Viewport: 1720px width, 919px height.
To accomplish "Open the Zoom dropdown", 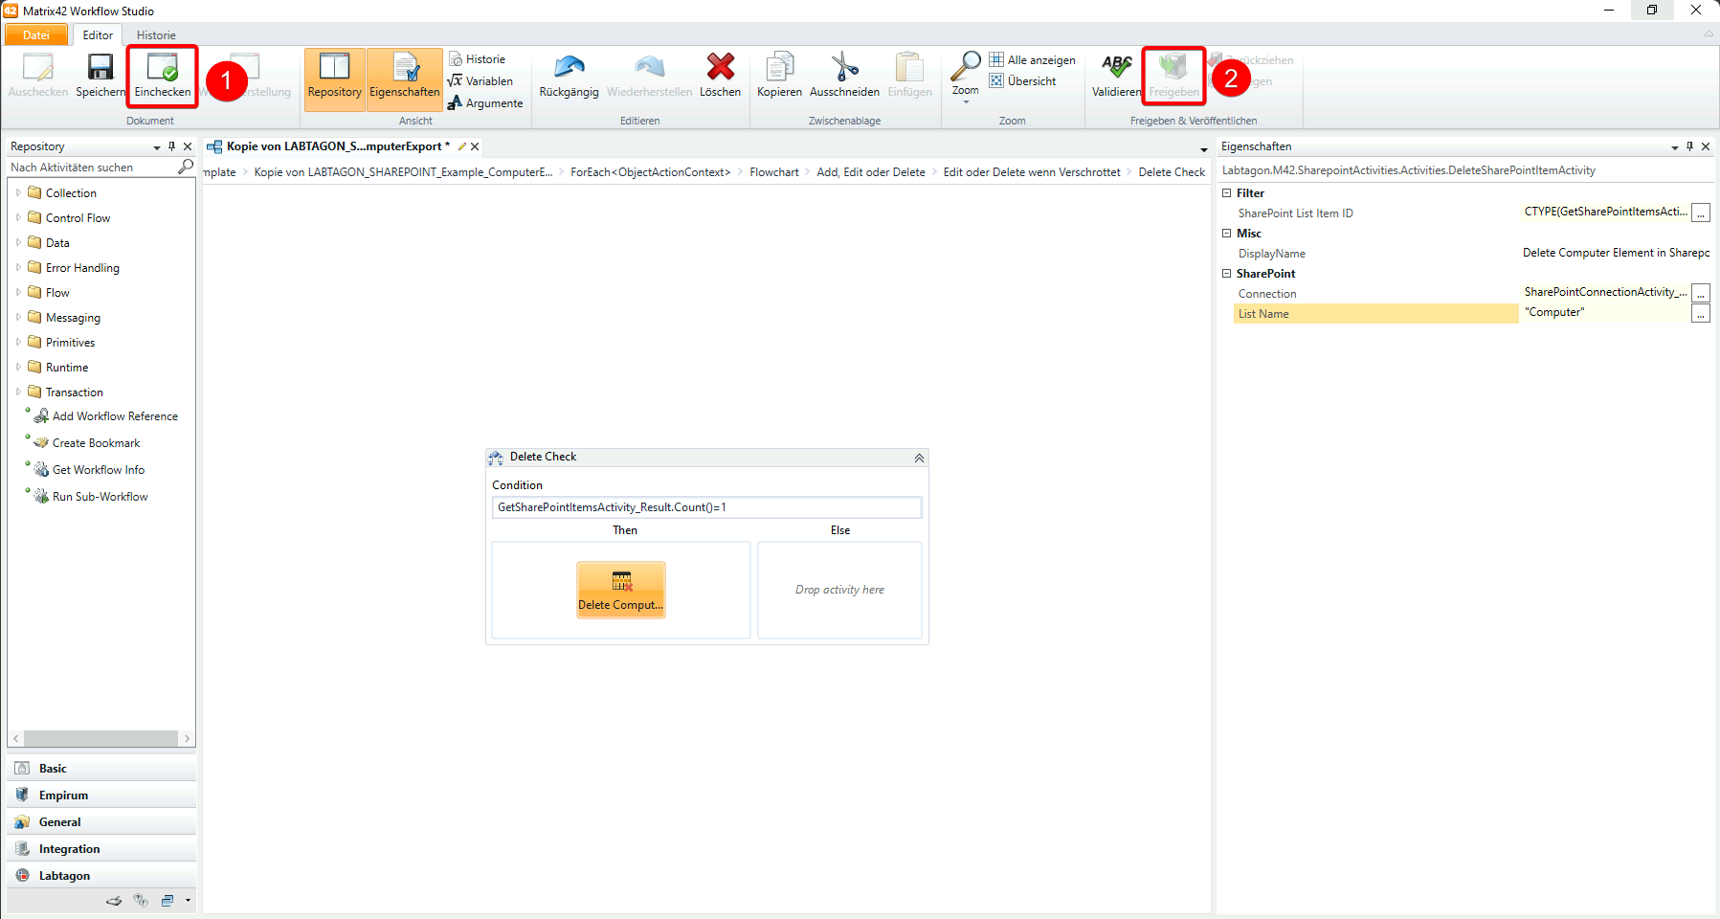I will pyautogui.click(x=965, y=78).
